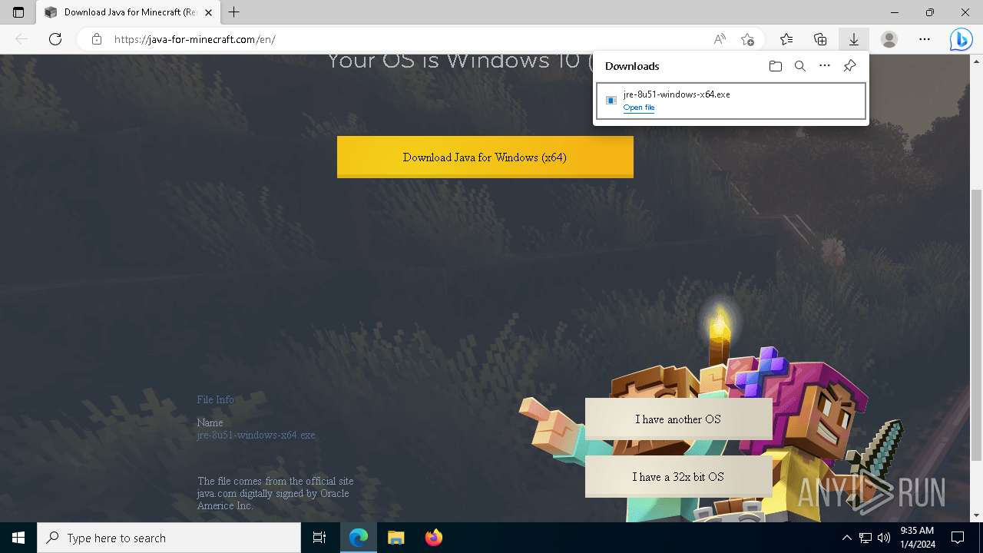Pin the Downloads panel
This screenshot has width=983, height=553.
coord(849,66)
